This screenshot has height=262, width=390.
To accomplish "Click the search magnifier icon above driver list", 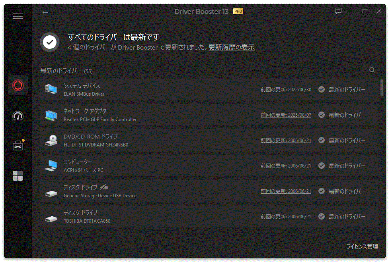I will click(372, 69).
